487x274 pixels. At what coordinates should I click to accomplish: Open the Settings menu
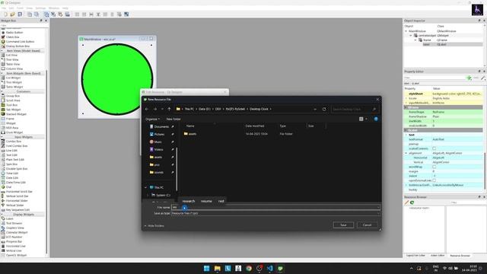tap(40, 8)
